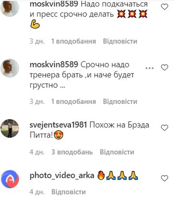Open avatar beside 'Срочно надо тренера' comment

tap(10, 68)
